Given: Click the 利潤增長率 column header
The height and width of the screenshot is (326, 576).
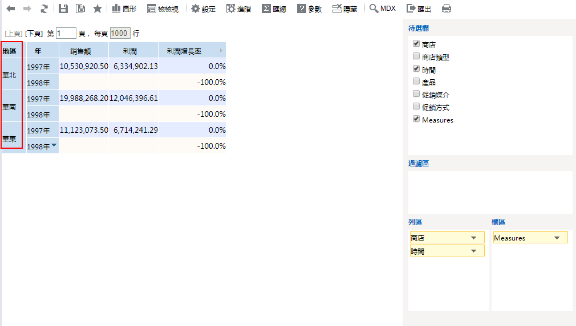Looking at the screenshot, I should click(184, 51).
